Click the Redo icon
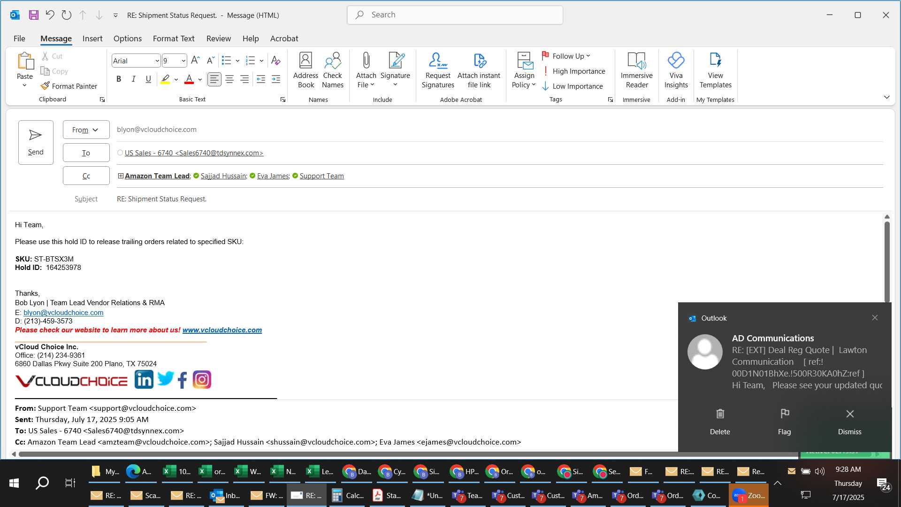Viewport: 901px width, 507px height. coord(66,15)
